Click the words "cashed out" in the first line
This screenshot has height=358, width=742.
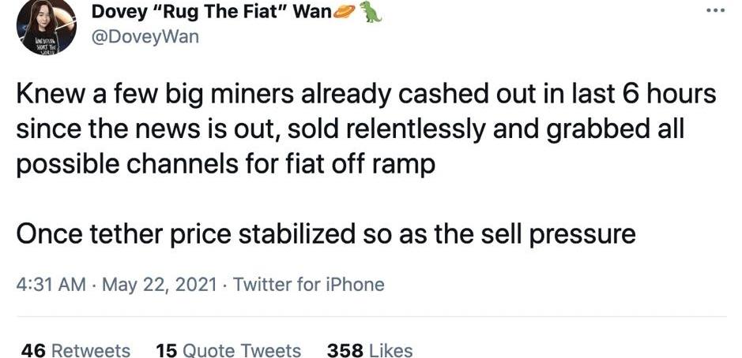coord(473,95)
